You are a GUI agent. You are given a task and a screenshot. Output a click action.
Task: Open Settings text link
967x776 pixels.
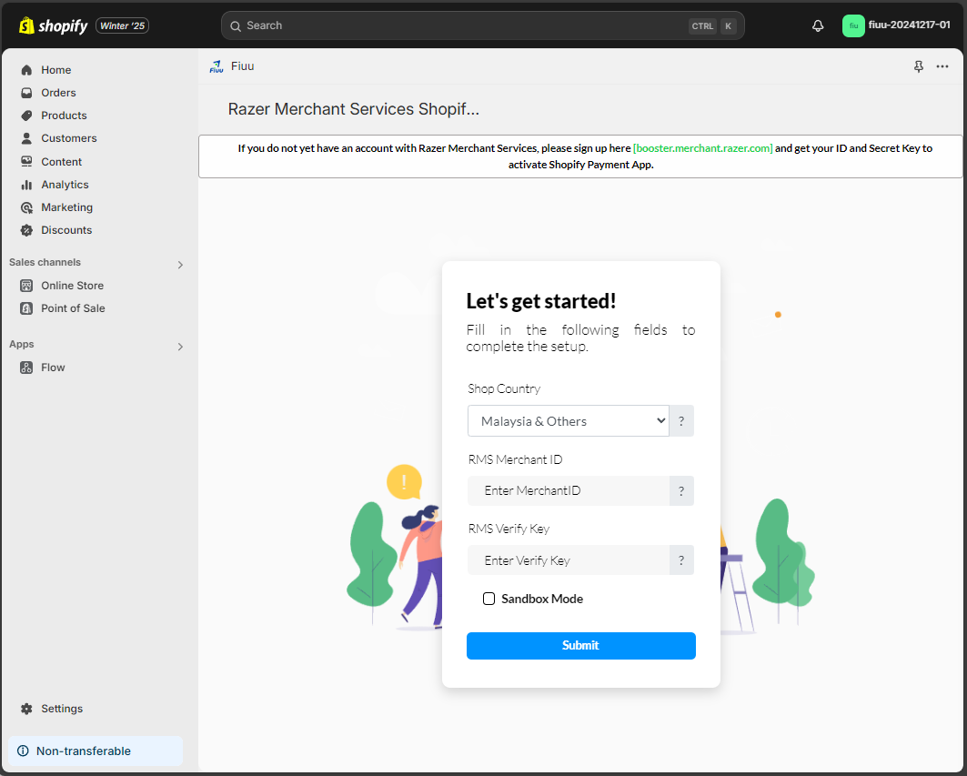[62, 709]
